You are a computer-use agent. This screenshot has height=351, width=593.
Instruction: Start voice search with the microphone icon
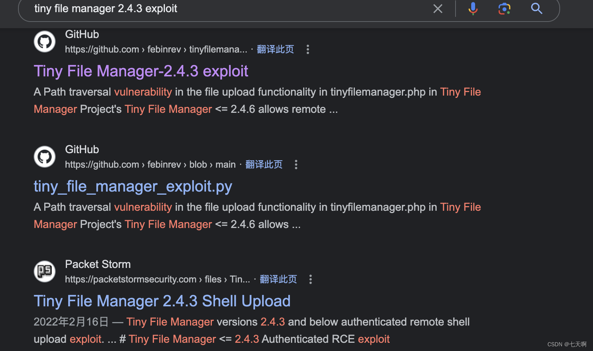point(473,9)
